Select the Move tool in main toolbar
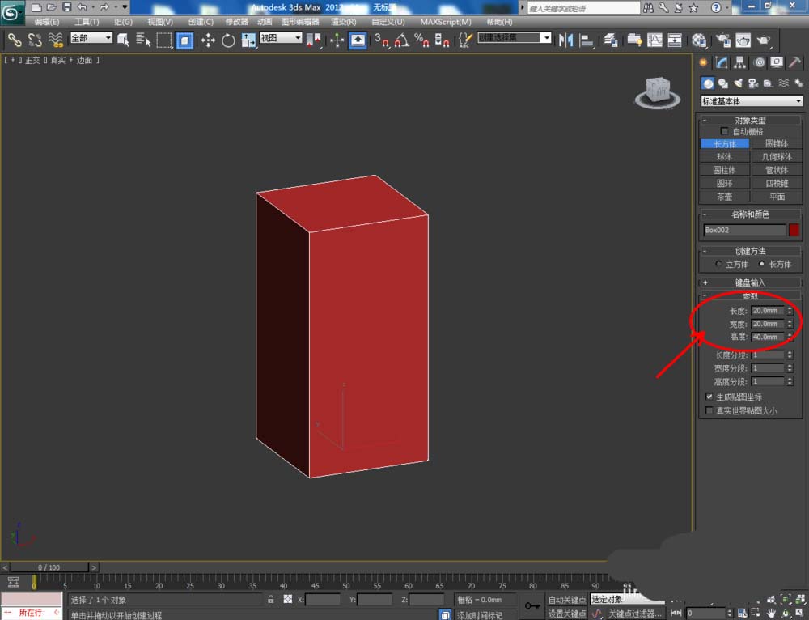 [208, 40]
